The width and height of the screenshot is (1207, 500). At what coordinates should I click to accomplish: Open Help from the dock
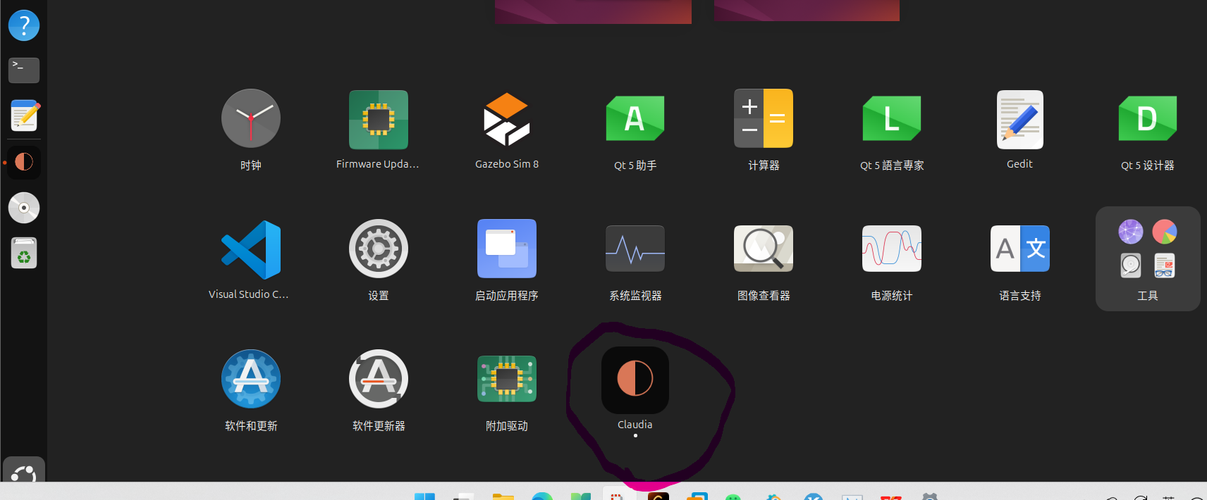tap(24, 25)
